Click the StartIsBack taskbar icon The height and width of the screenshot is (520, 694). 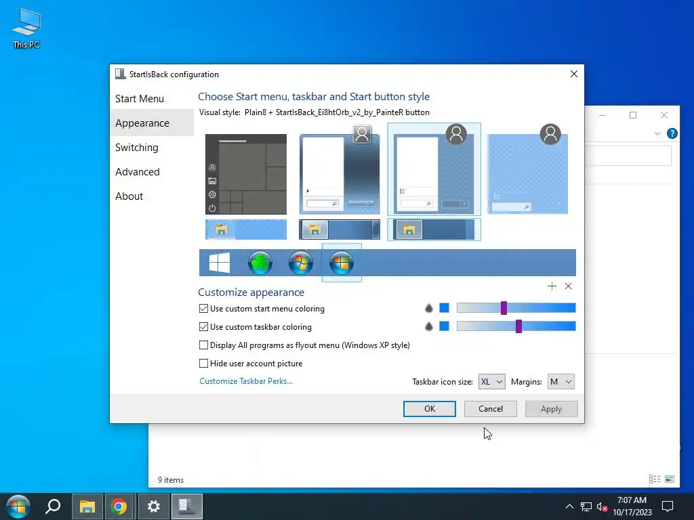pos(187,506)
